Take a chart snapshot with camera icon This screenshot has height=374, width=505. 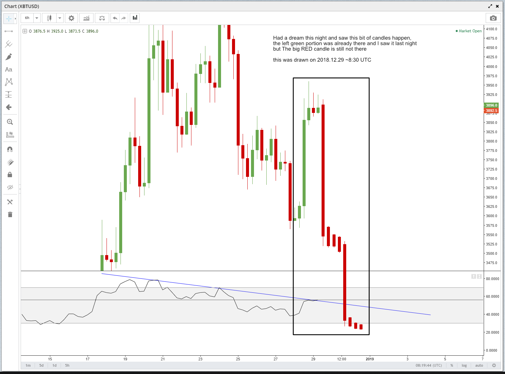pyautogui.click(x=493, y=18)
